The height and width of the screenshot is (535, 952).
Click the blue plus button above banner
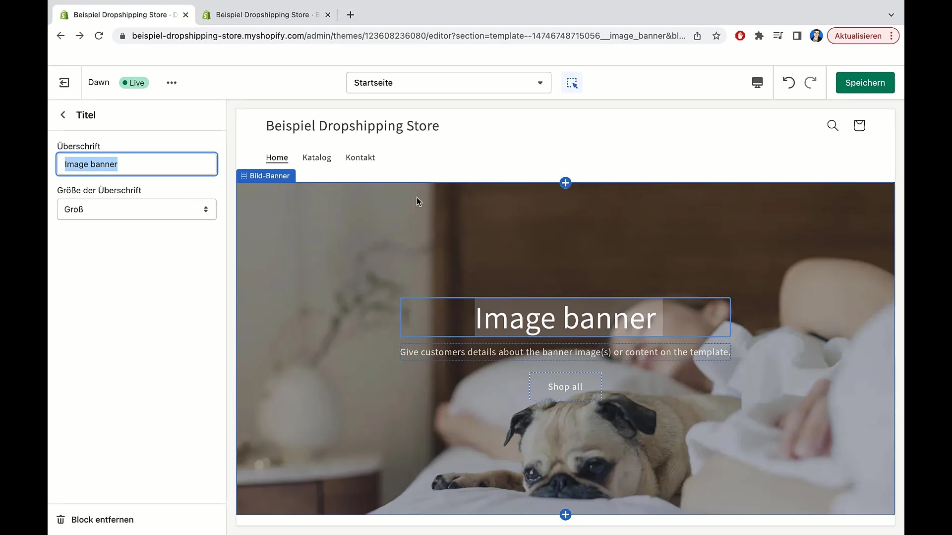coord(565,183)
